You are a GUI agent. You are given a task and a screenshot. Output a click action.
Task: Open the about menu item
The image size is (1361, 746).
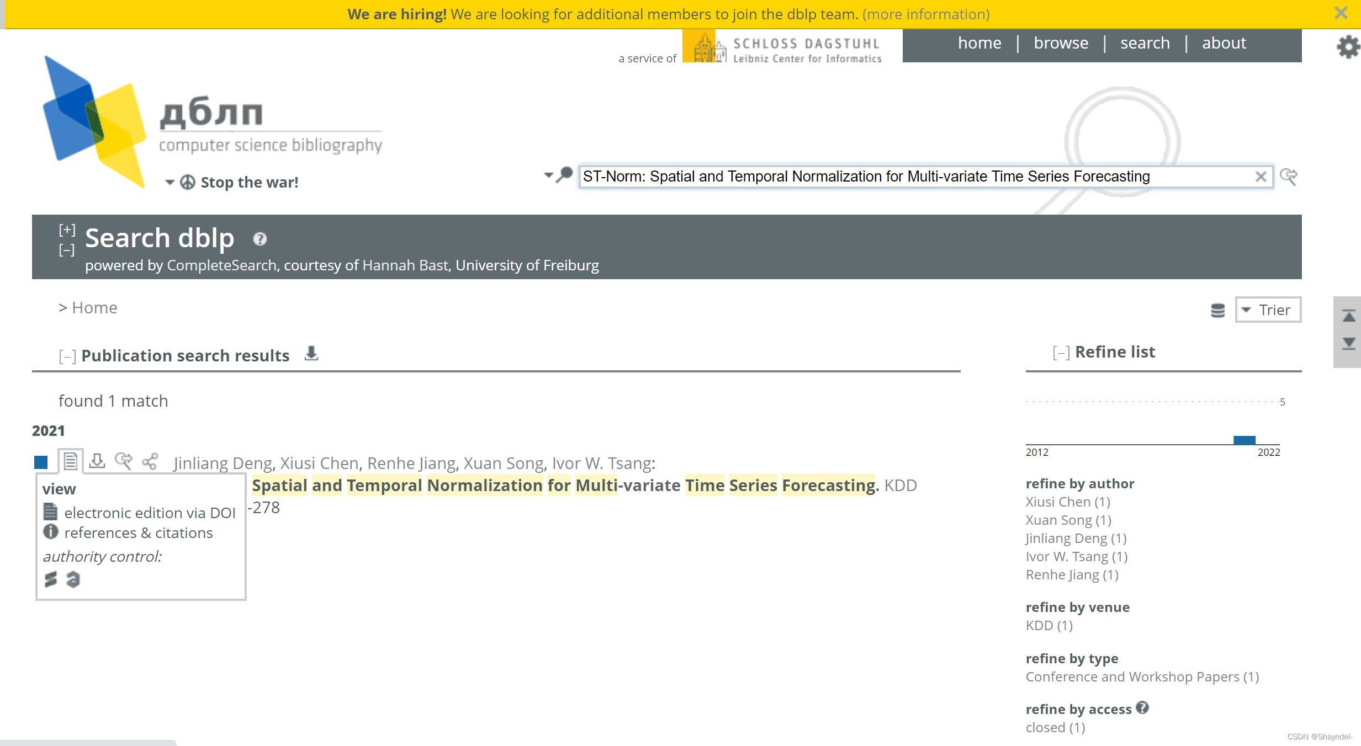[x=1224, y=43]
